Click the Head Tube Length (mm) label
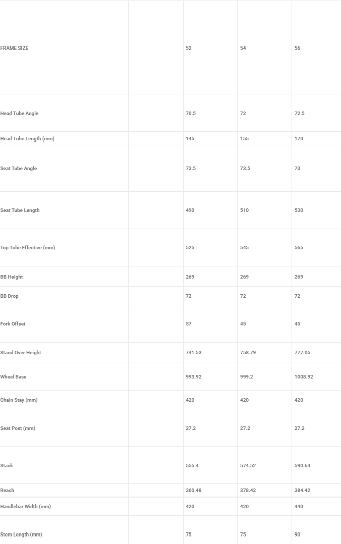The image size is (341, 544). pos(27,139)
